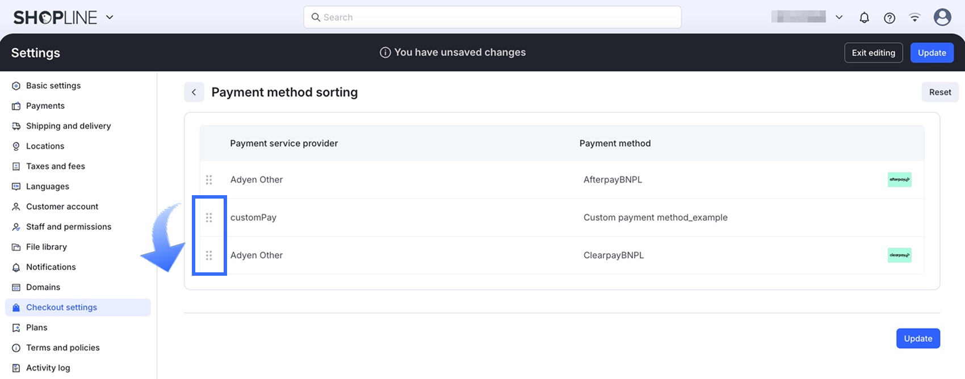Click the notifications bell icon

tap(864, 18)
